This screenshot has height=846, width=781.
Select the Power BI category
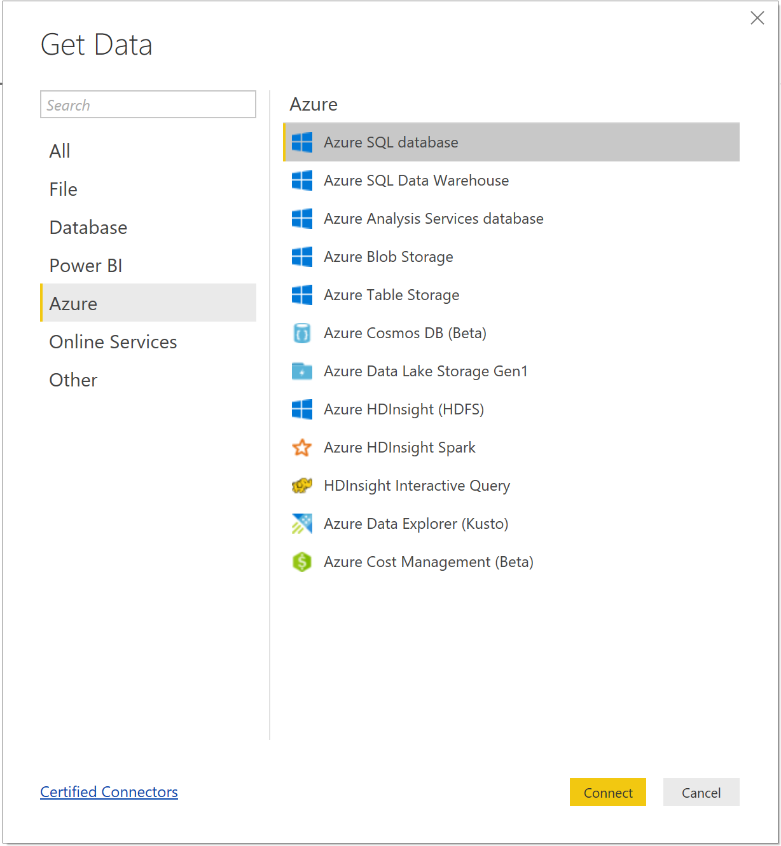(85, 265)
